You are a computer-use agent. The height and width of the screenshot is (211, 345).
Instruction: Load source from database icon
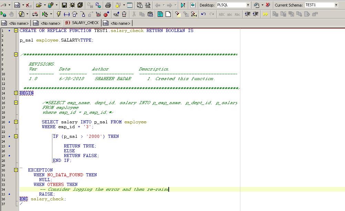click(51, 5)
